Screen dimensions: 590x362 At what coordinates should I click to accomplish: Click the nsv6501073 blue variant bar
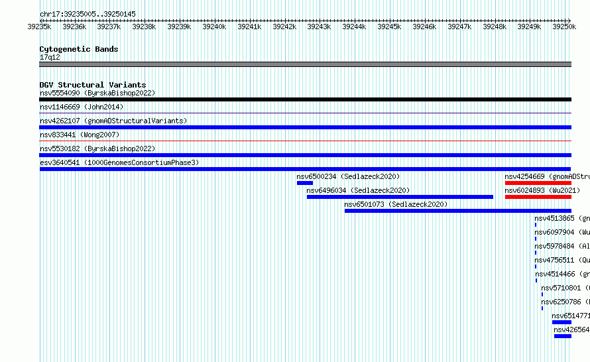(458, 211)
